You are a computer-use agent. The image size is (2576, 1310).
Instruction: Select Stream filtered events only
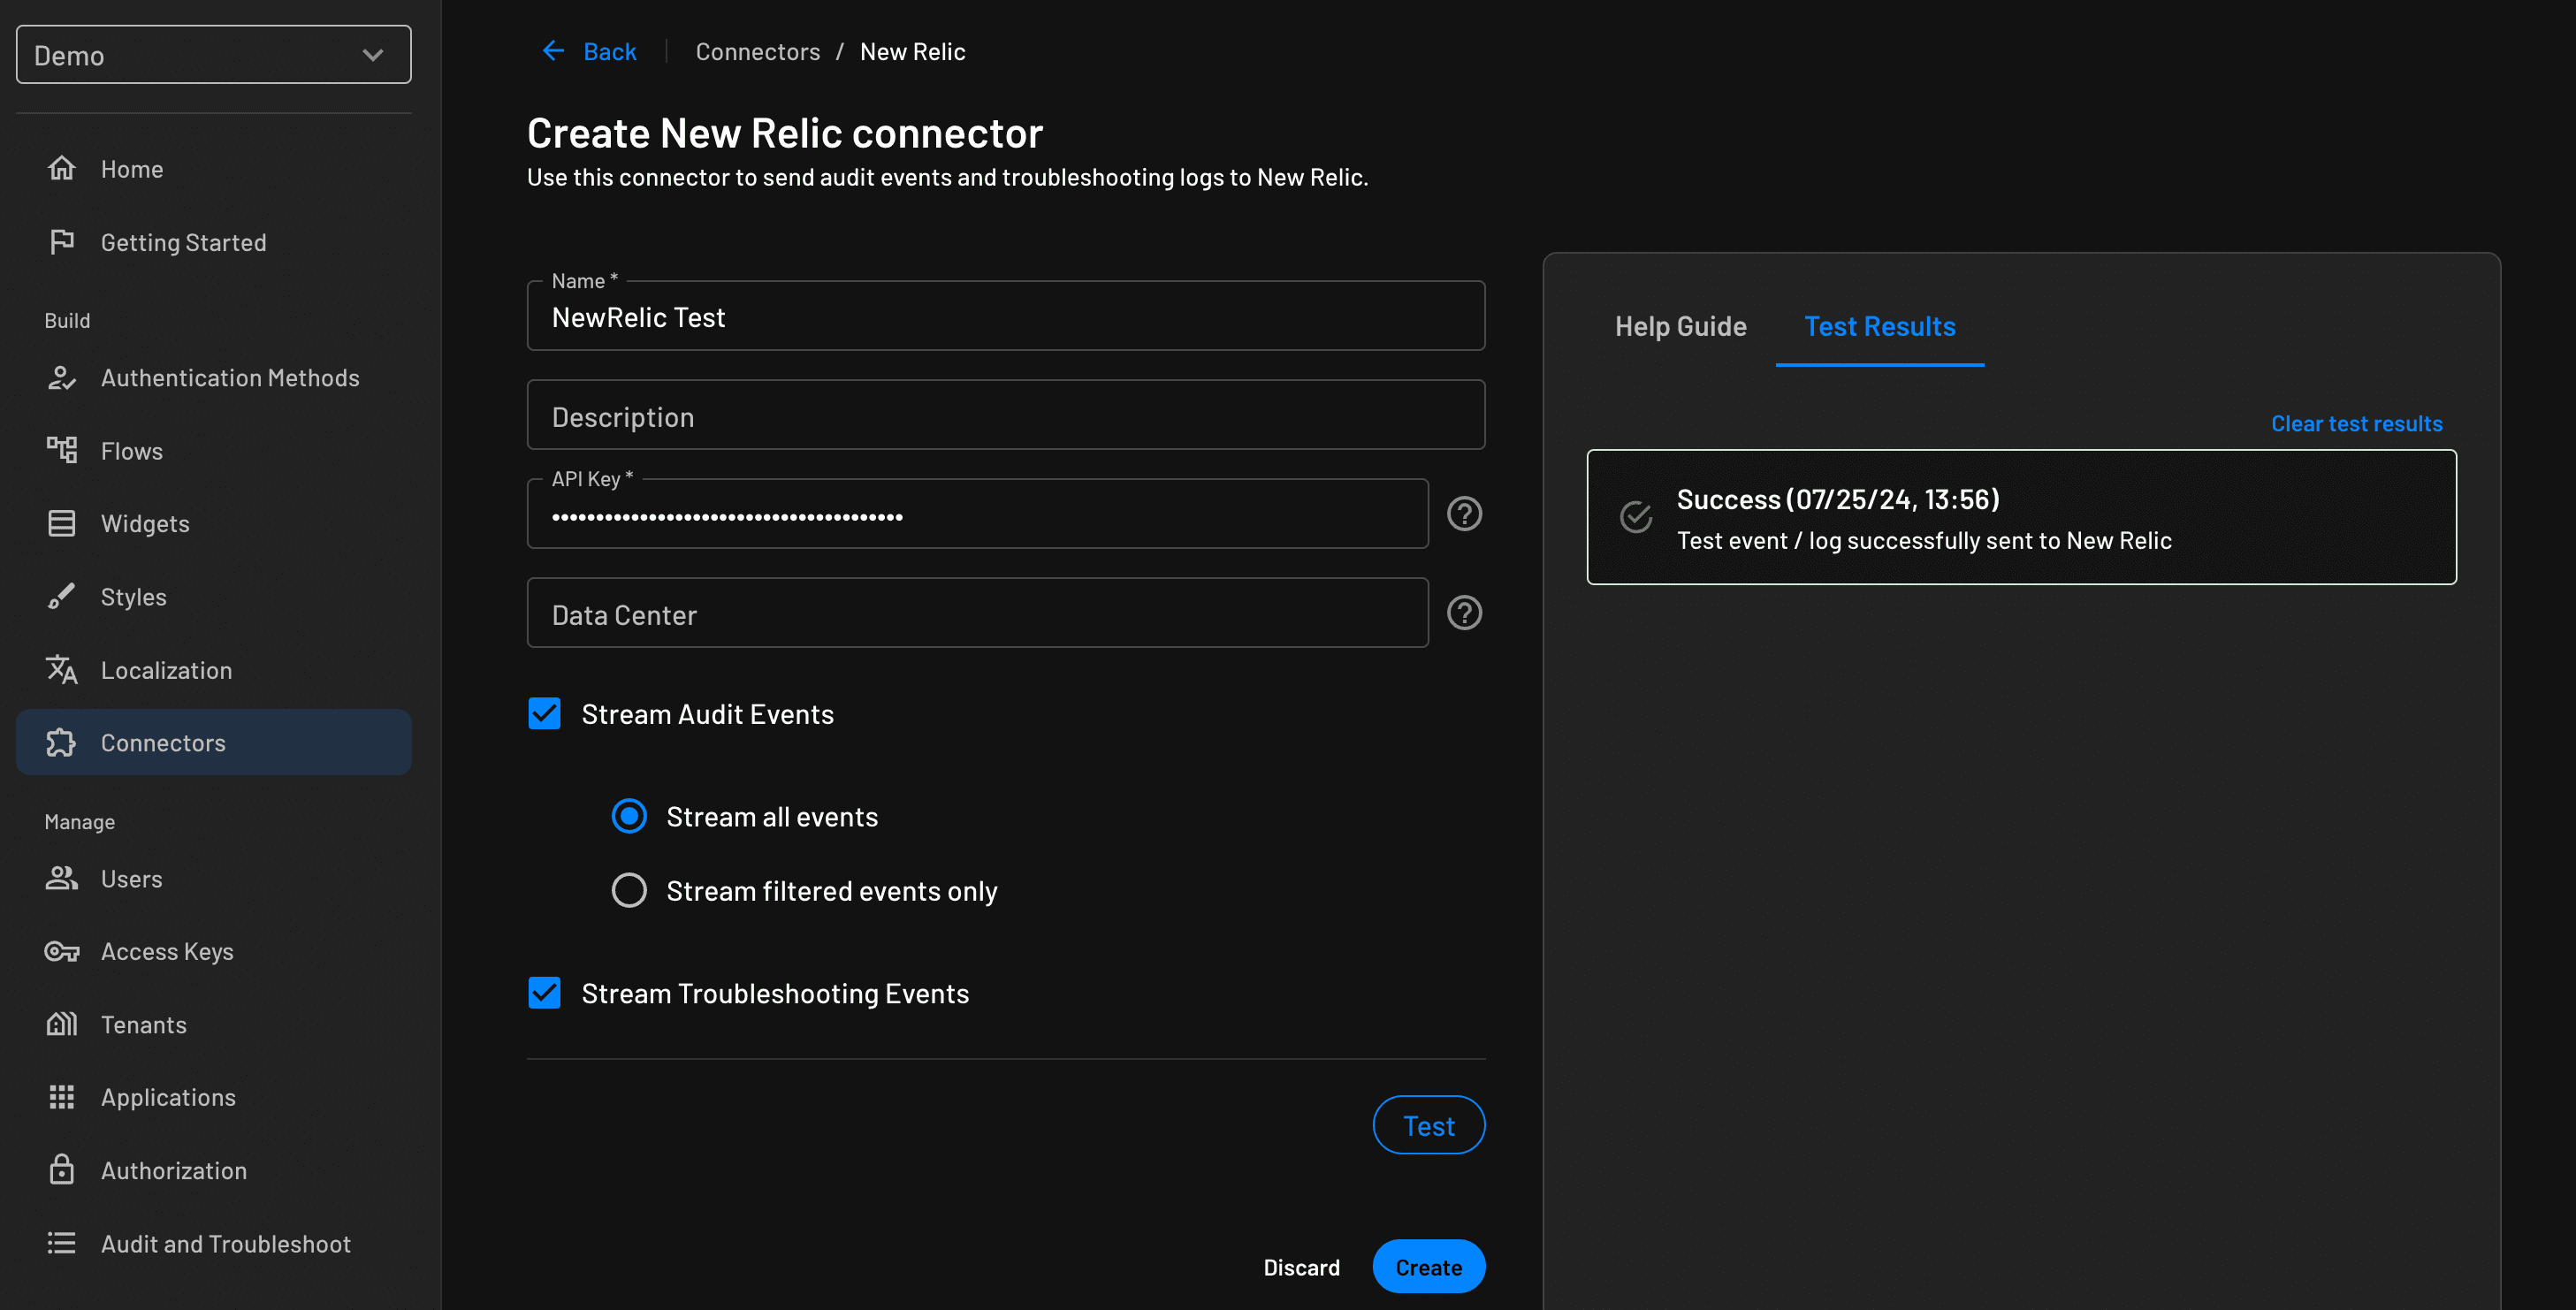point(628,890)
